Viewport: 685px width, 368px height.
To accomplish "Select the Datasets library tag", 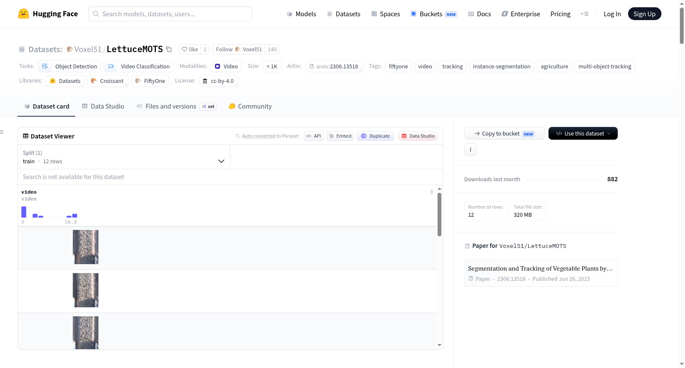I will coord(65,81).
